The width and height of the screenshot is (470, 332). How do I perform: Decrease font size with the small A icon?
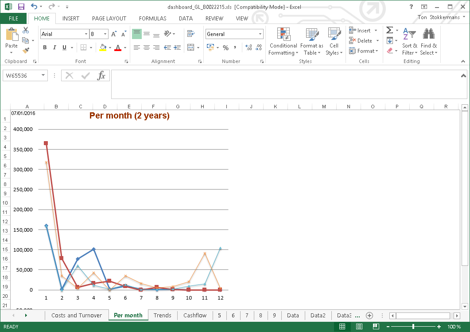pos(124,34)
